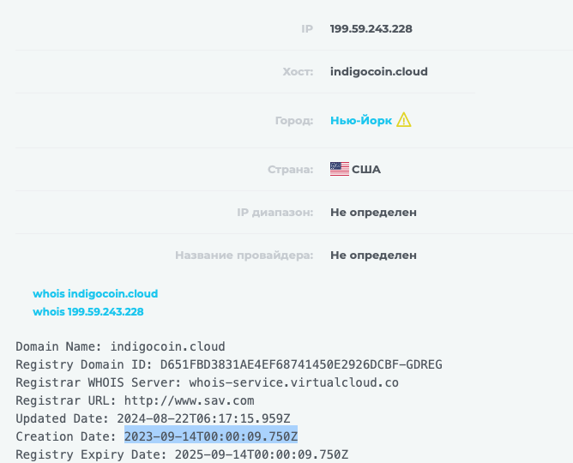
Task: Click the warning triangle beside Нью-Йорк
Action: (404, 121)
